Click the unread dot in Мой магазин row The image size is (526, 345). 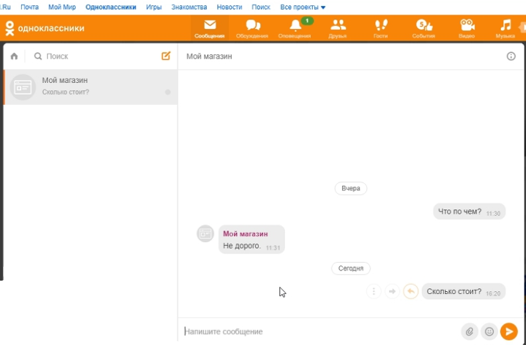(x=168, y=92)
